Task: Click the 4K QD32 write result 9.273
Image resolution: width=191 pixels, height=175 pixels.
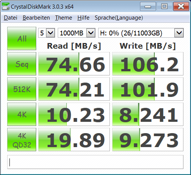Action: click(x=148, y=140)
